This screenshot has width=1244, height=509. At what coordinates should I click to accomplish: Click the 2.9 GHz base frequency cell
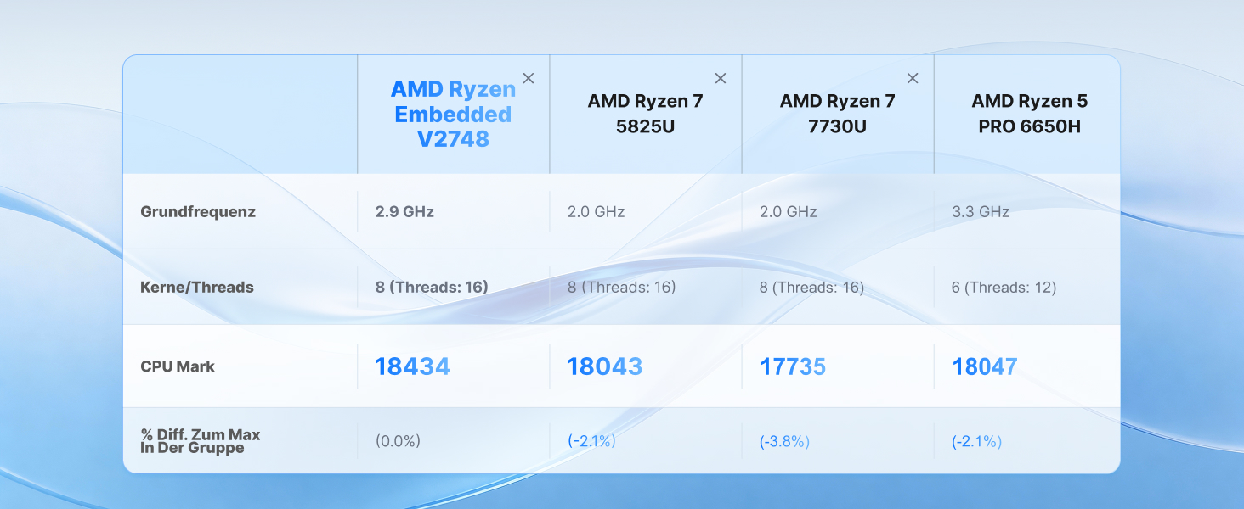[404, 212]
